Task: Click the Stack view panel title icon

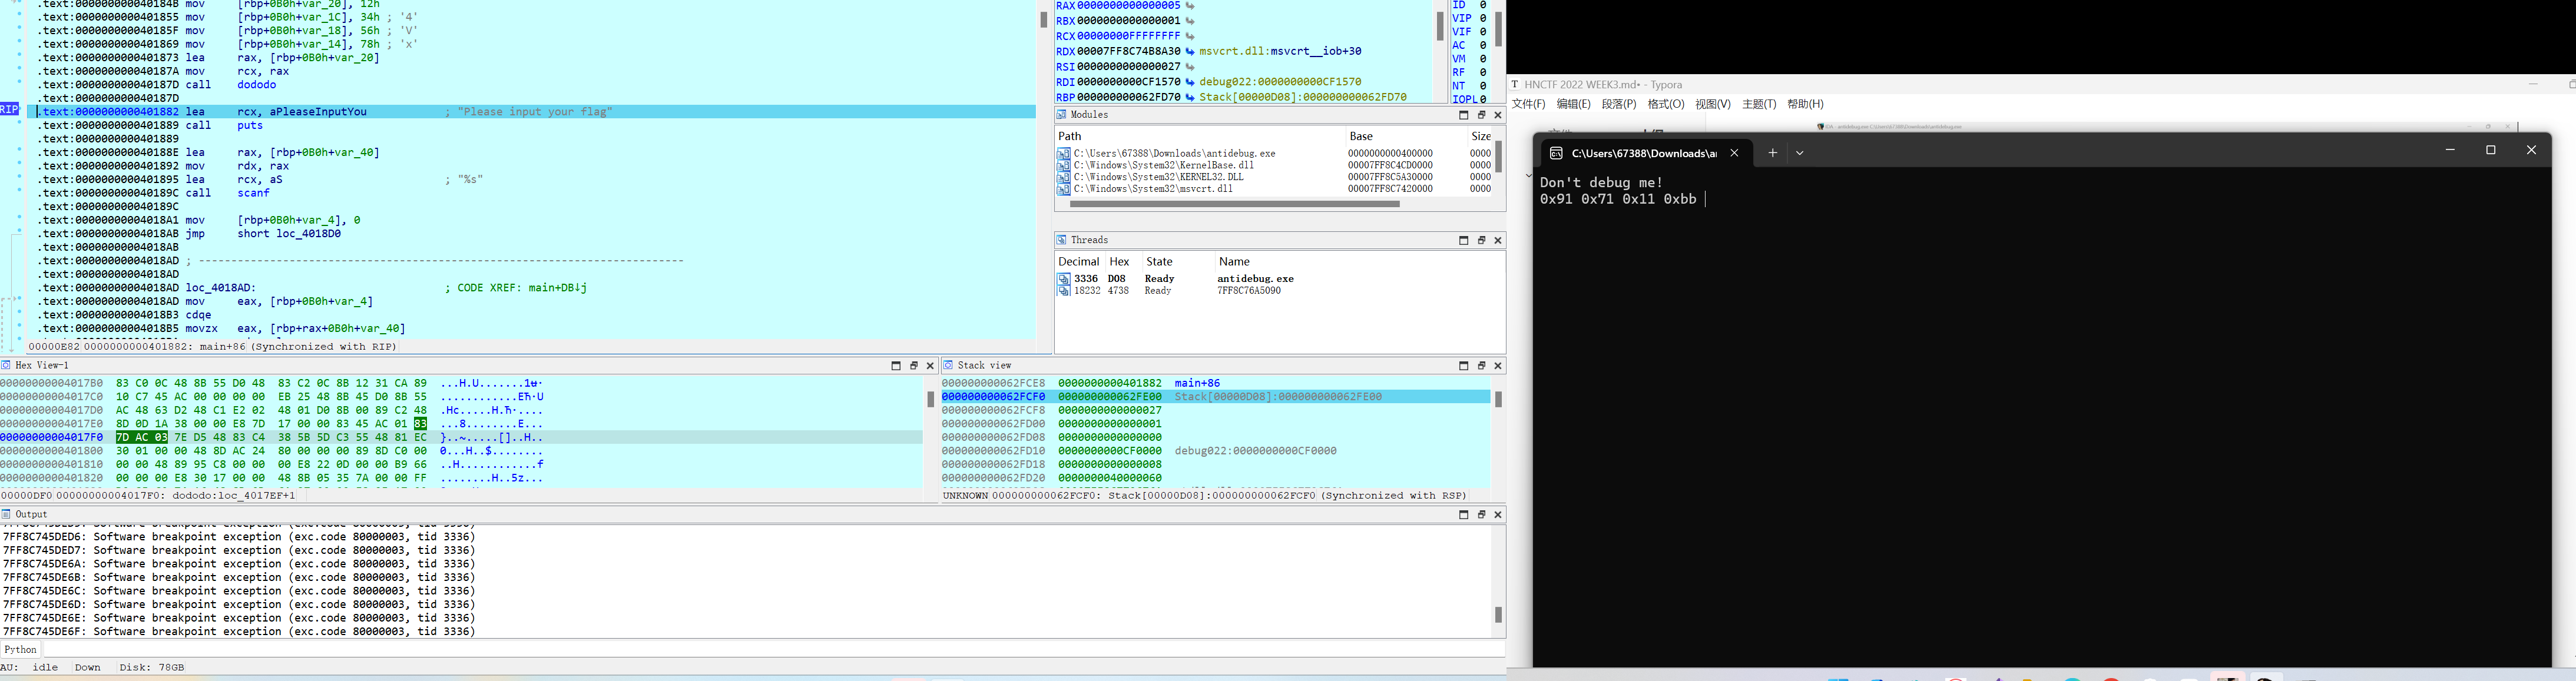Action: [948, 366]
